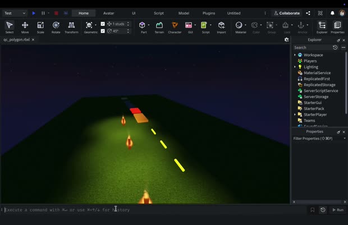348x225 pixels.
Task: Toggle the rotation snapping 45° checkbox
Action: [x=103, y=31]
